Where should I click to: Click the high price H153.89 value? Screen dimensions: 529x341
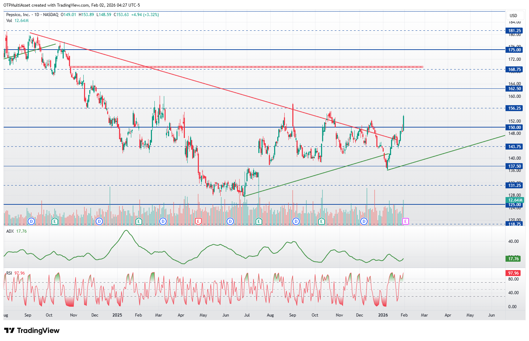(86, 15)
